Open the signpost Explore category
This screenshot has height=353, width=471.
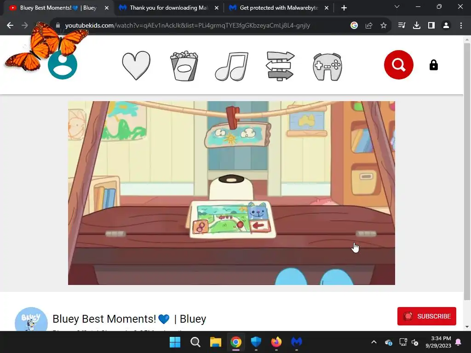tap(280, 66)
